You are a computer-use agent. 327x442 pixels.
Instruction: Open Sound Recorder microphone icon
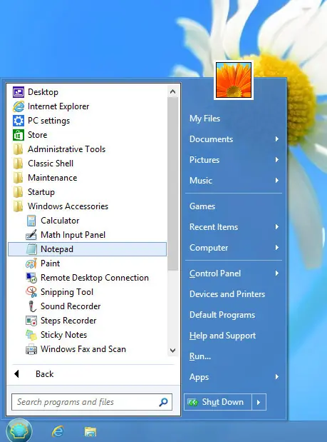32,306
